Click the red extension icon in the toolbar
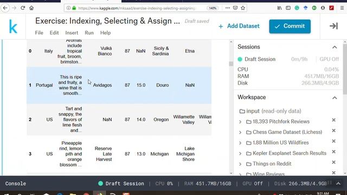Screen dimensions: 347x195 (x=331, y=8)
